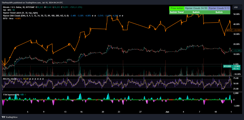
Task: Click the +33.93% BITU value label
Action: pyautogui.click(x=237, y=30)
